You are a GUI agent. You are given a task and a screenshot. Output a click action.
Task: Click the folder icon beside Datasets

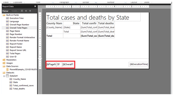tap(4, 73)
